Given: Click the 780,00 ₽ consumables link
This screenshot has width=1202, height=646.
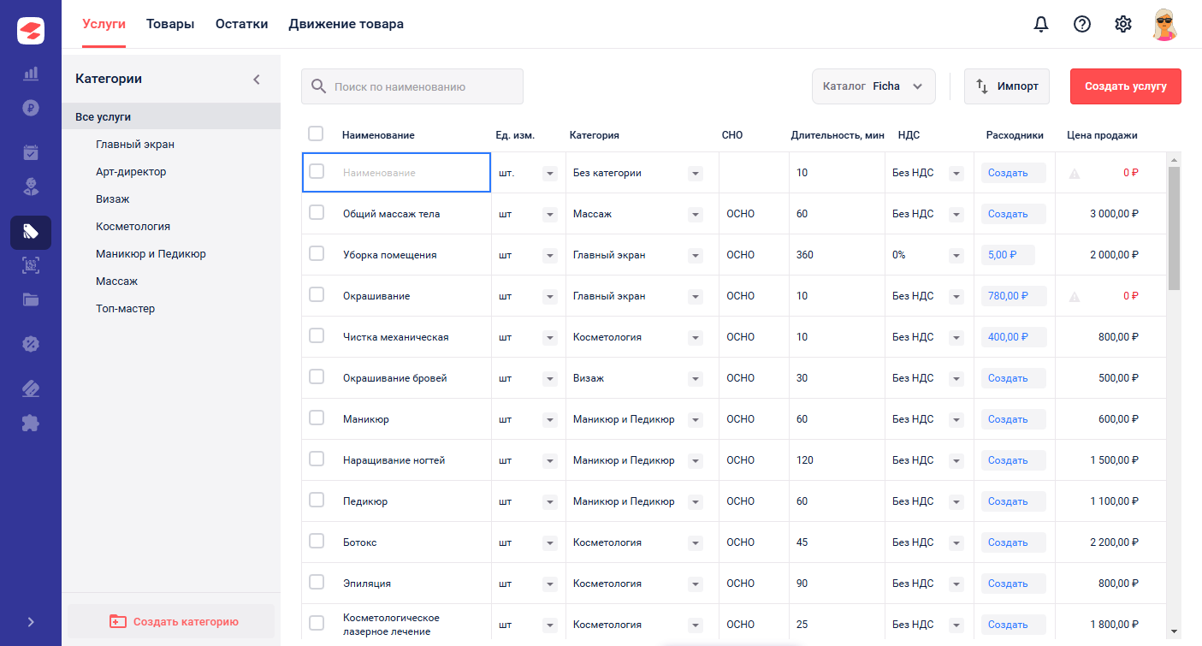Looking at the screenshot, I should coord(1015,296).
